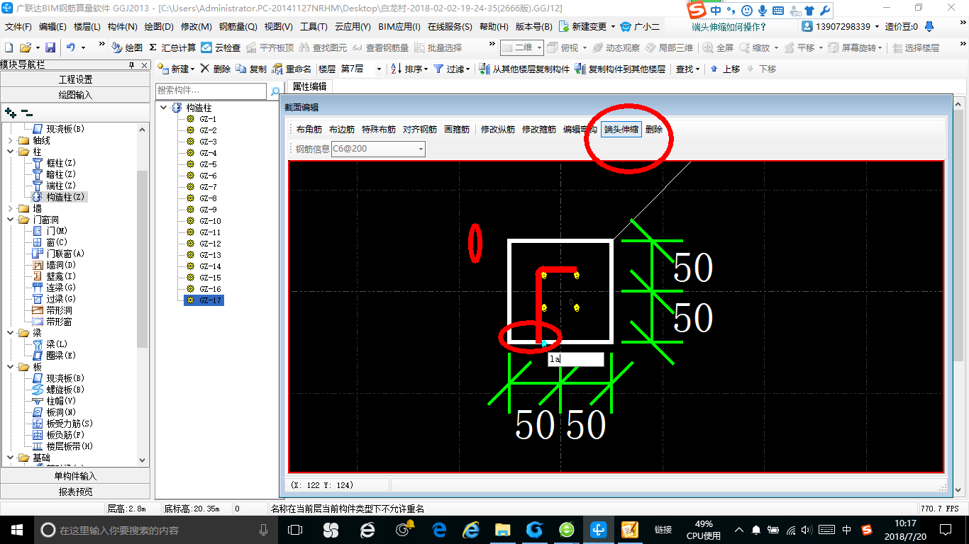Collapse the 构造柱 tree root

tap(164, 108)
